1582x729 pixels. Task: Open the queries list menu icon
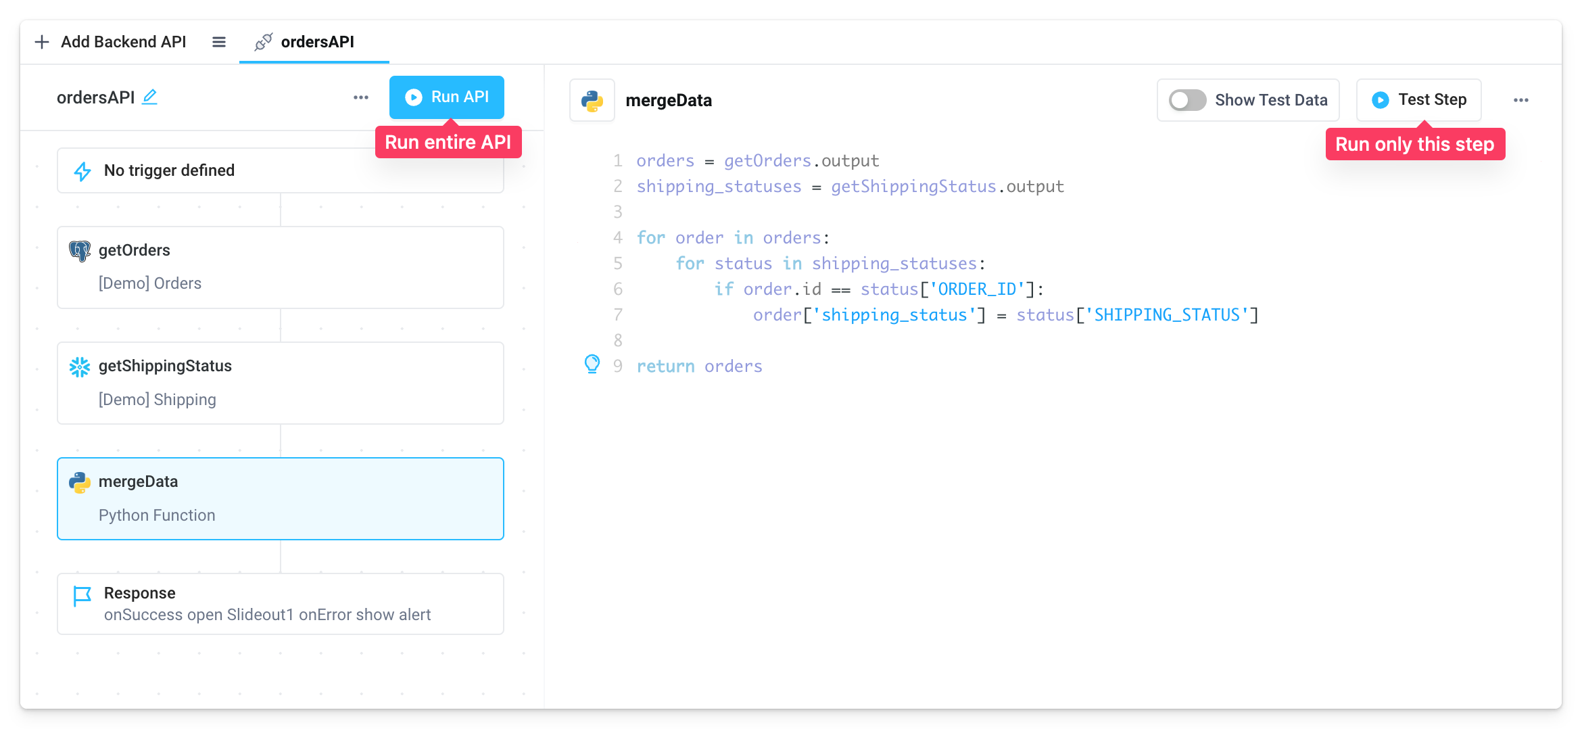(218, 41)
